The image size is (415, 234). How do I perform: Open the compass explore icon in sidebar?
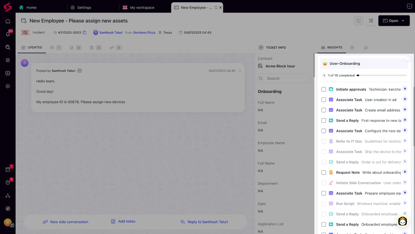coord(8,209)
